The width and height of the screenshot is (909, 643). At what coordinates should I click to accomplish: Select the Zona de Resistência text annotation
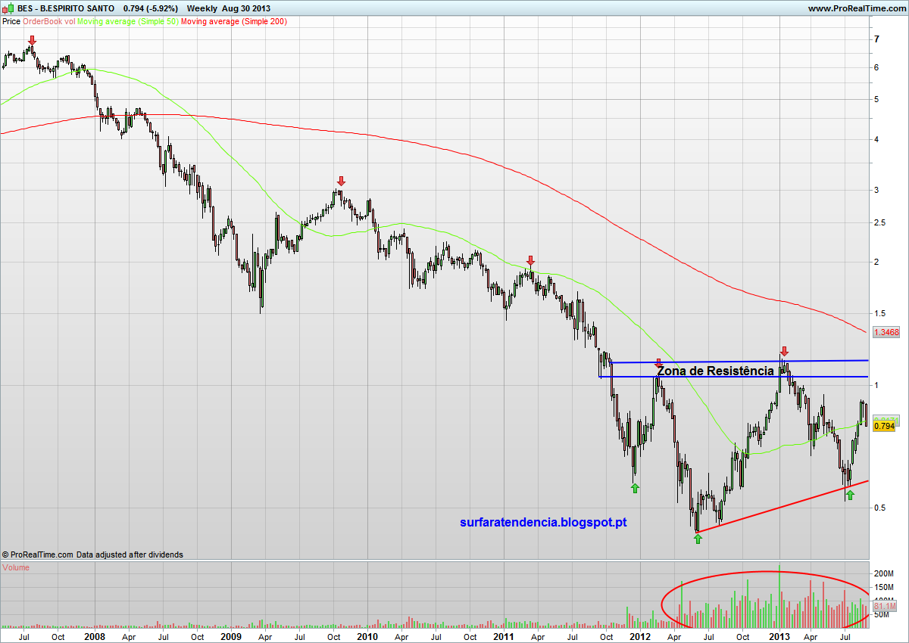click(x=715, y=371)
